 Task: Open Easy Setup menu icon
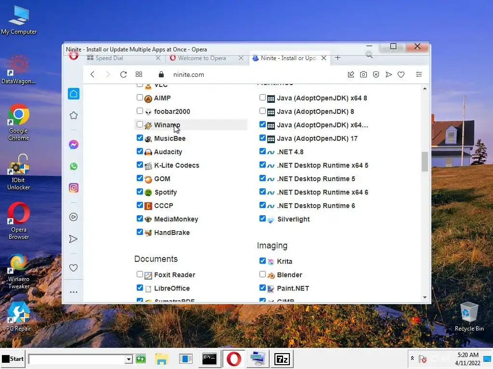(419, 74)
